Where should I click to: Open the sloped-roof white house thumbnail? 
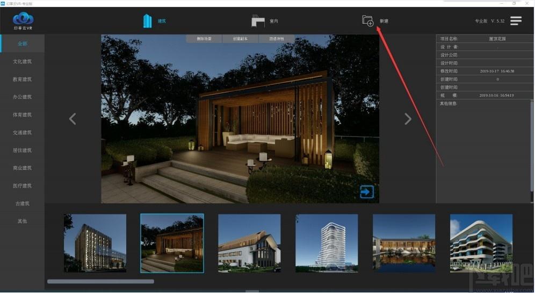click(x=249, y=243)
